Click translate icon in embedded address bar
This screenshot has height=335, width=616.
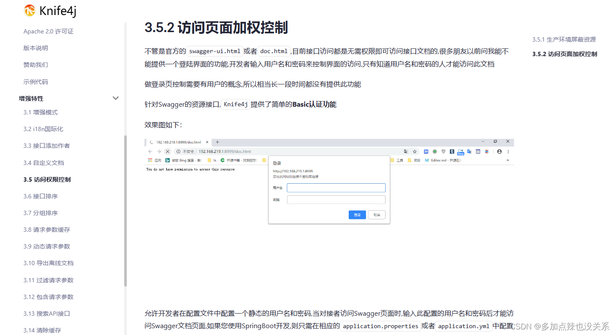(x=406, y=152)
